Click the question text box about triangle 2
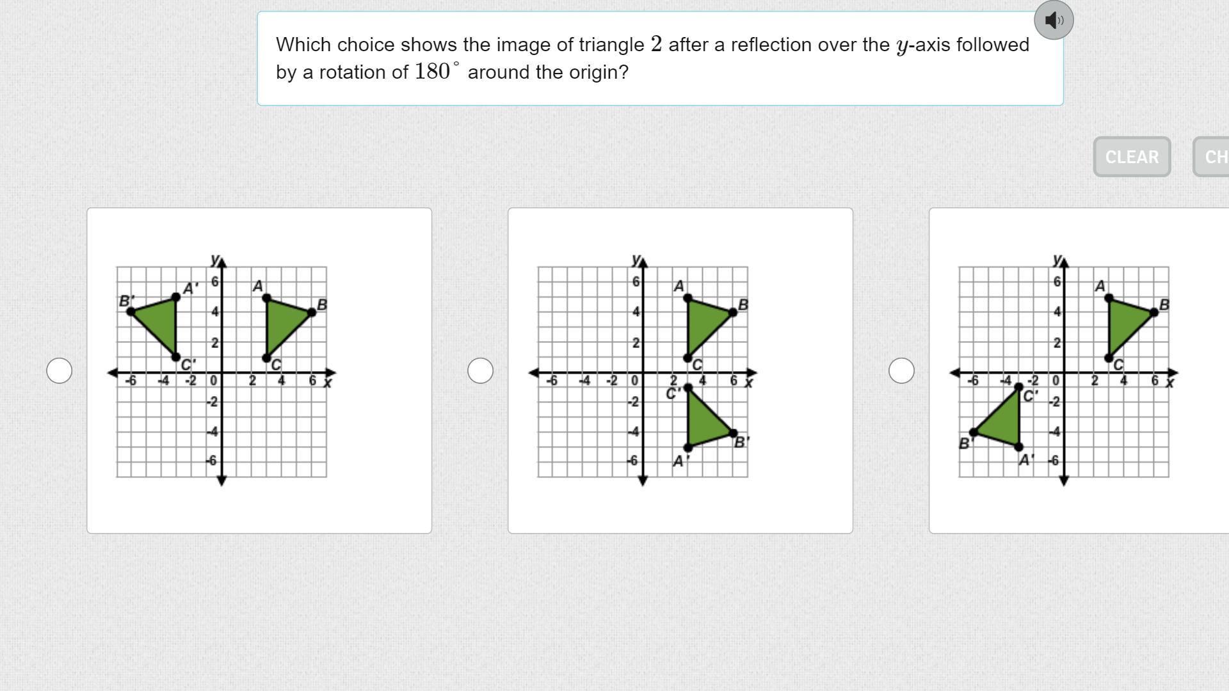 coord(660,58)
